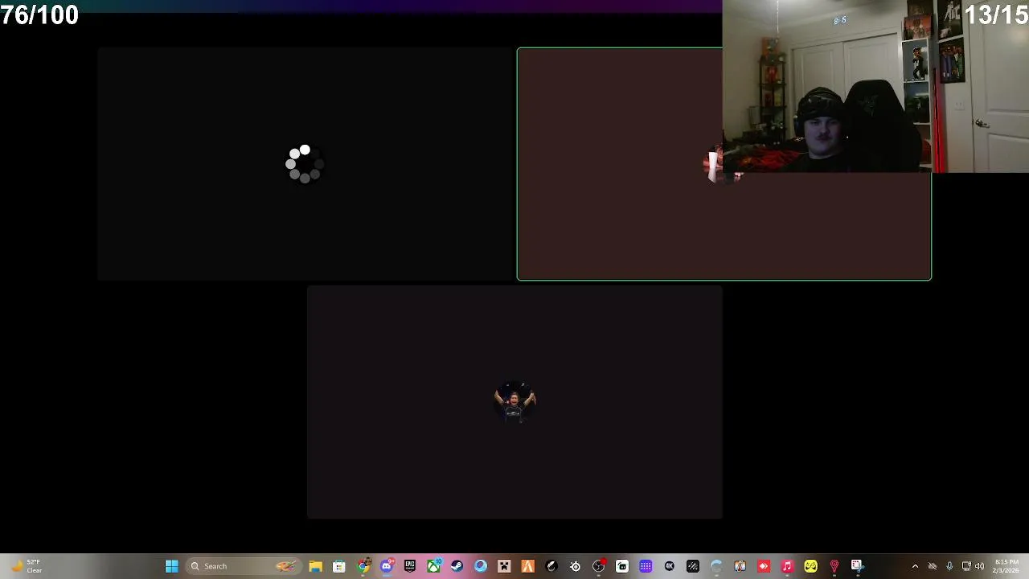Open the red map pin app

(834, 566)
